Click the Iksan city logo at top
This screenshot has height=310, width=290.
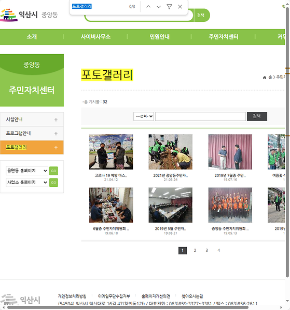29,15
